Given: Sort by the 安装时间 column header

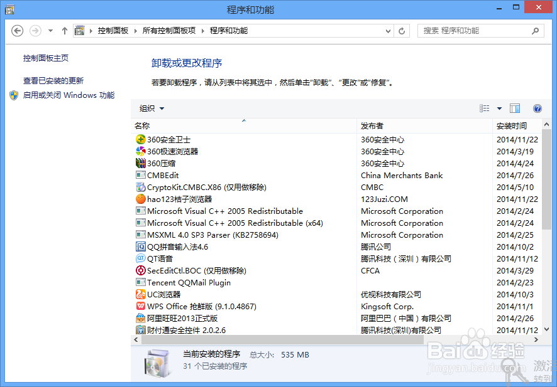Looking at the screenshot, I should click(x=517, y=126).
